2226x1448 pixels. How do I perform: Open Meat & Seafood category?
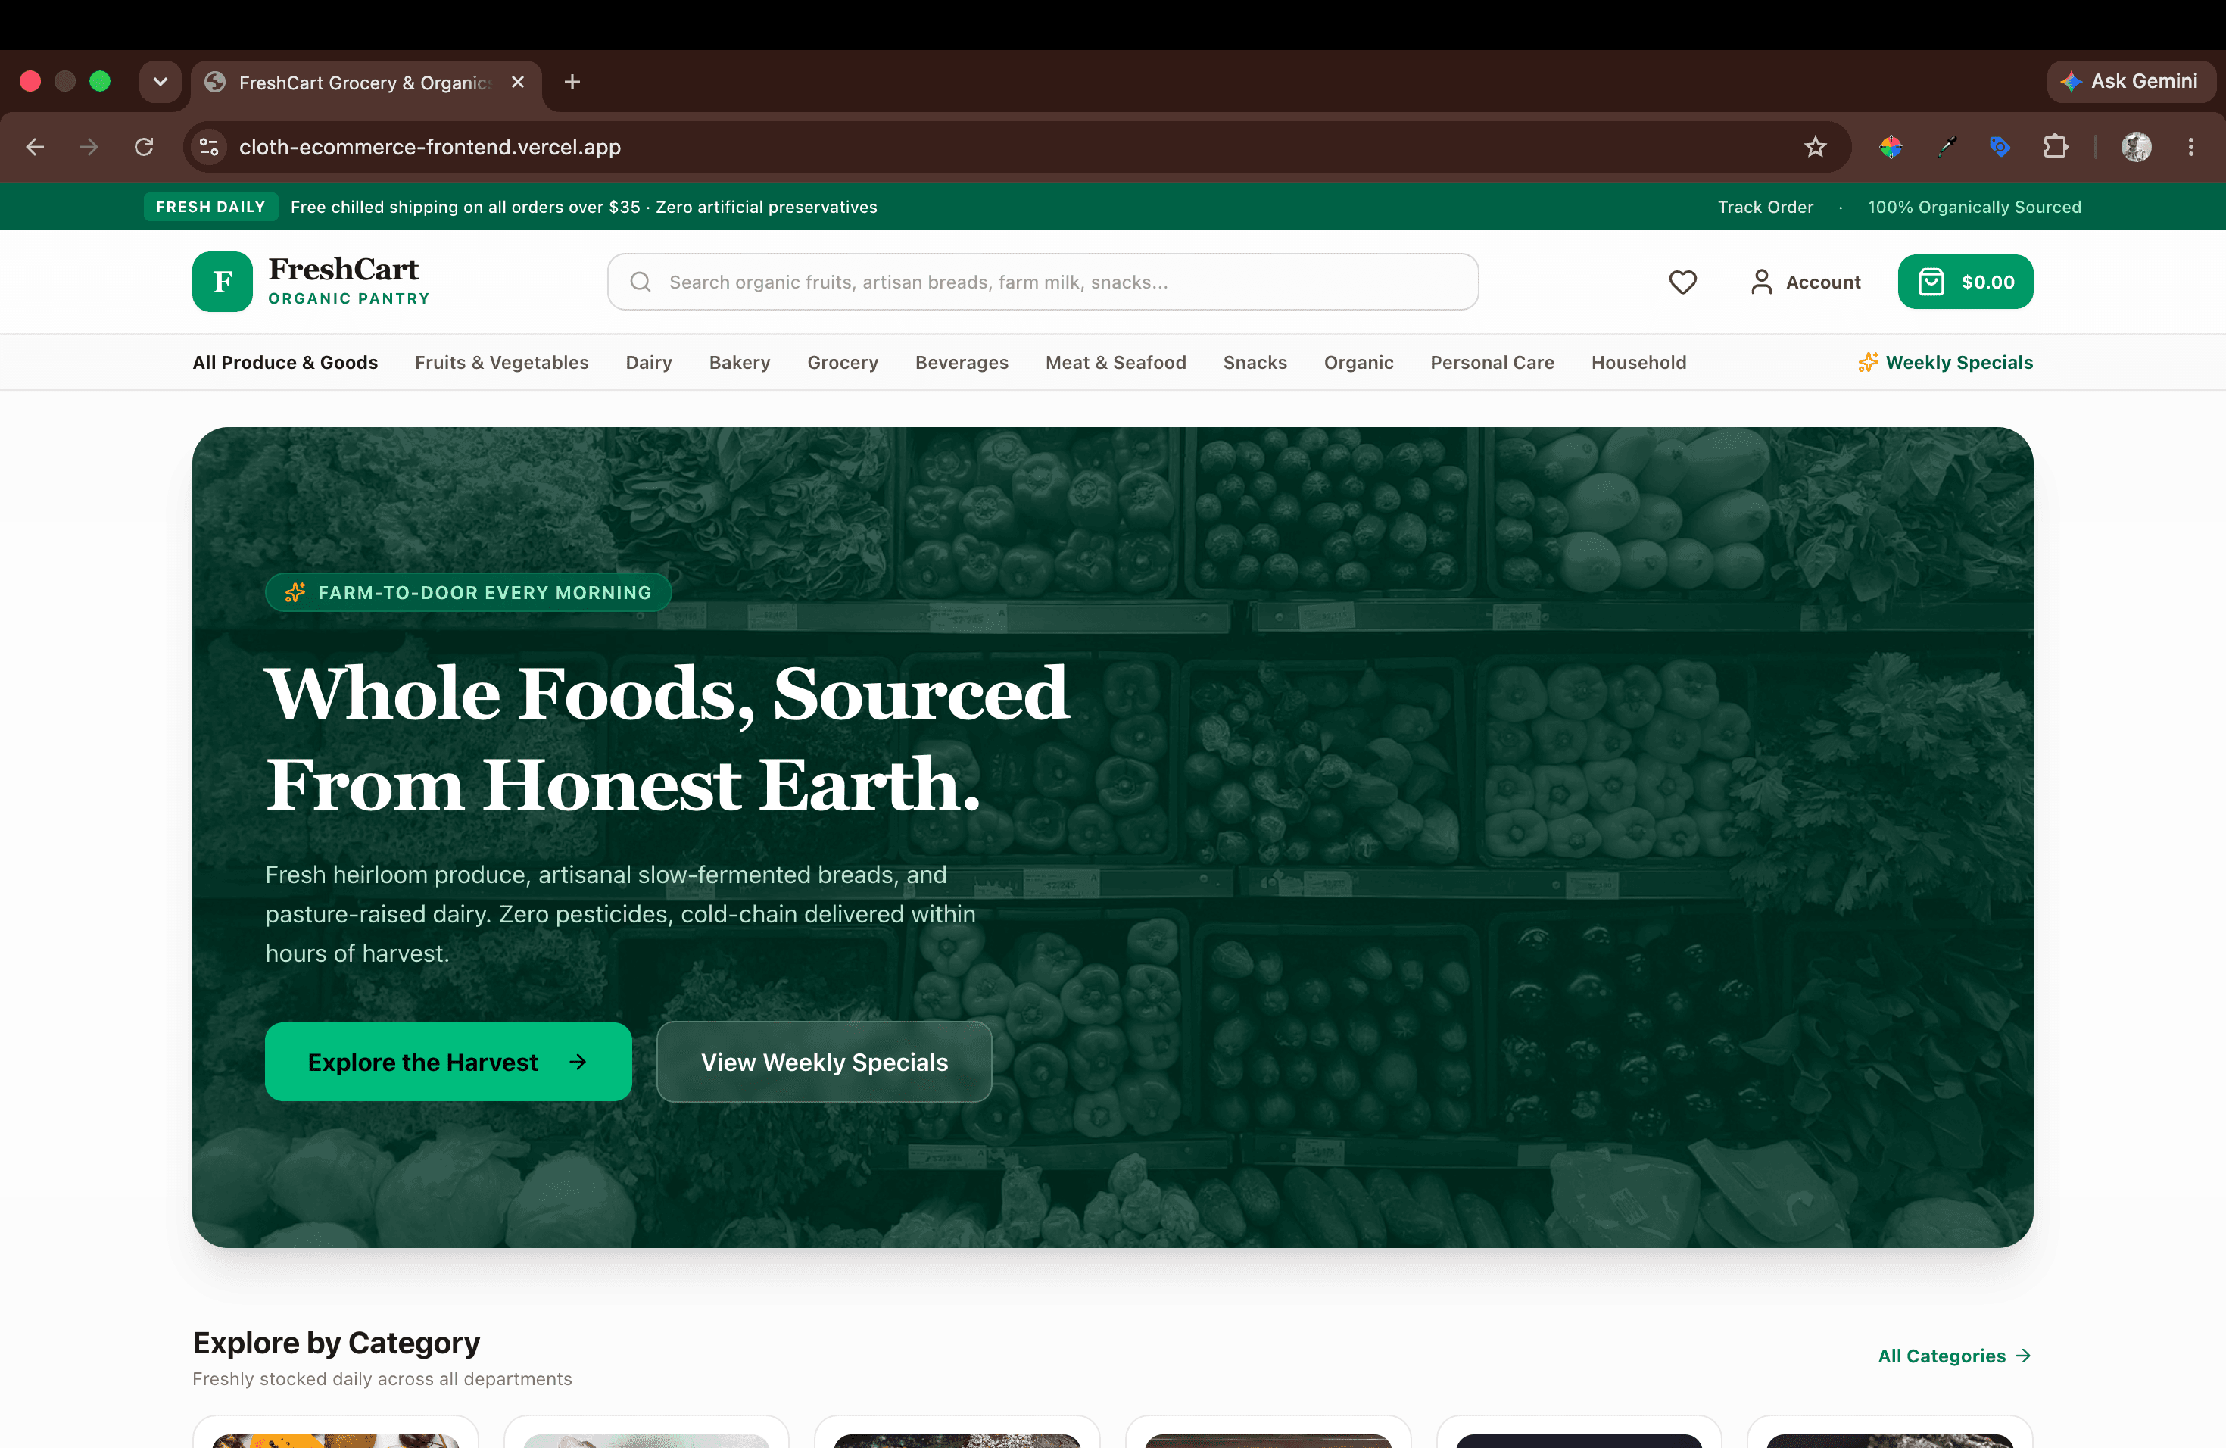pyautogui.click(x=1115, y=362)
